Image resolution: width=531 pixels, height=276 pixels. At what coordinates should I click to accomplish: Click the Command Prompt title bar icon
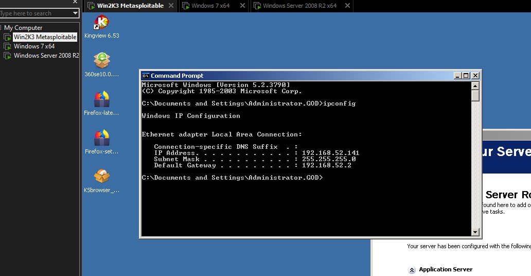146,76
